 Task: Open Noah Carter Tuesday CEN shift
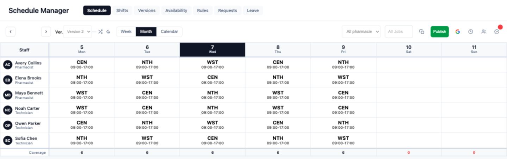pos(147,110)
